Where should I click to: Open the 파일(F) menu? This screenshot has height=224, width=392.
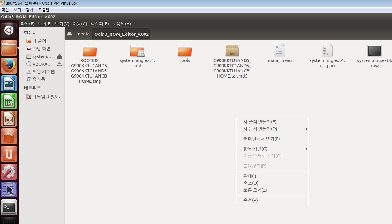tap(27, 24)
